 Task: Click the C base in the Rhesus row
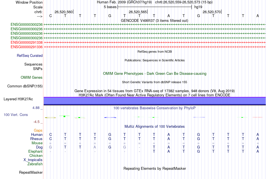coord(51,139)
